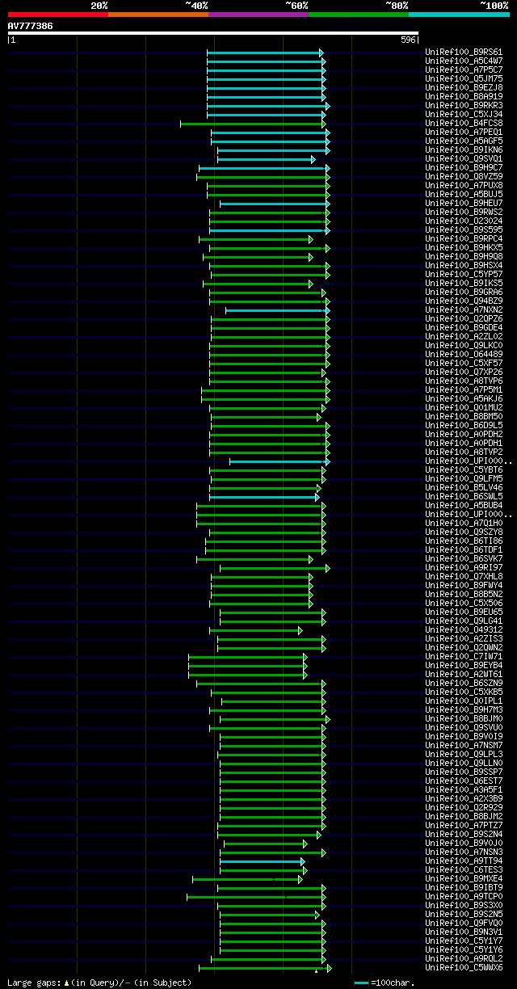Select the UniRef100_Q9SVQ1 label
Screen dimensions: 517x989
464,158
